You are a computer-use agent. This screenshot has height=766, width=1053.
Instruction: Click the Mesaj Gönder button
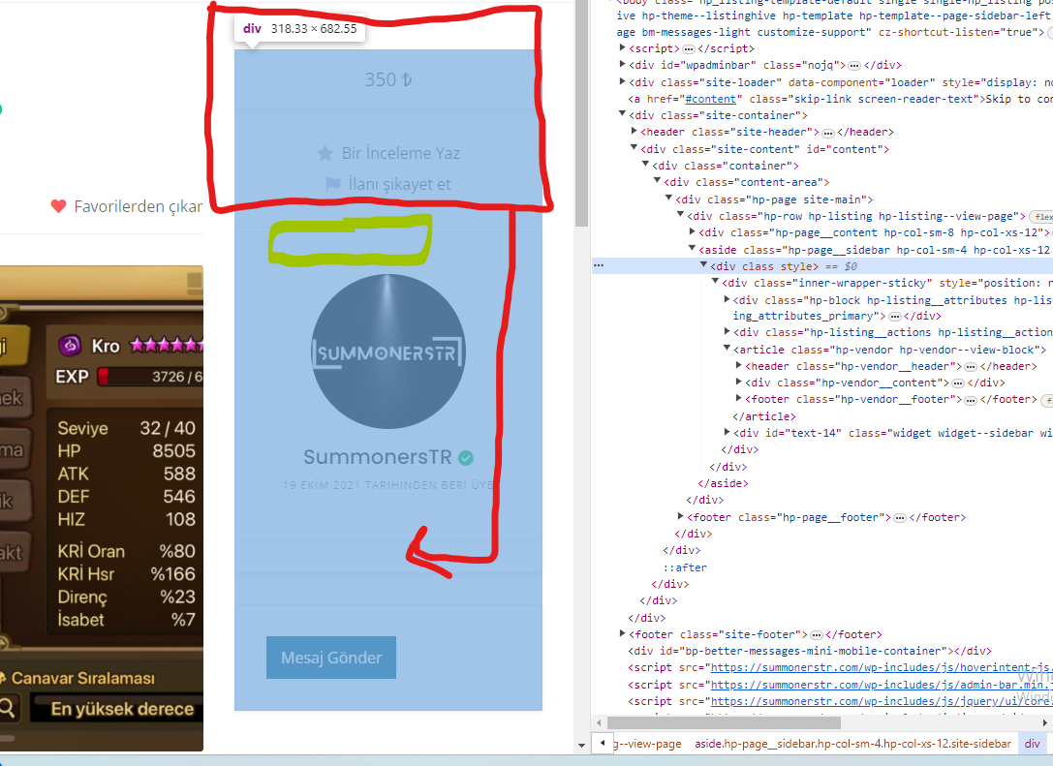point(331,658)
